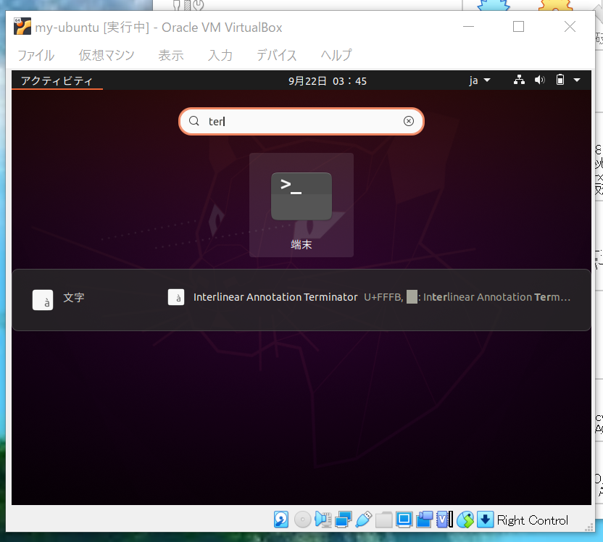The image size is (603, 542).
Task: Open the date and time calendar
Action: [327, 80]
